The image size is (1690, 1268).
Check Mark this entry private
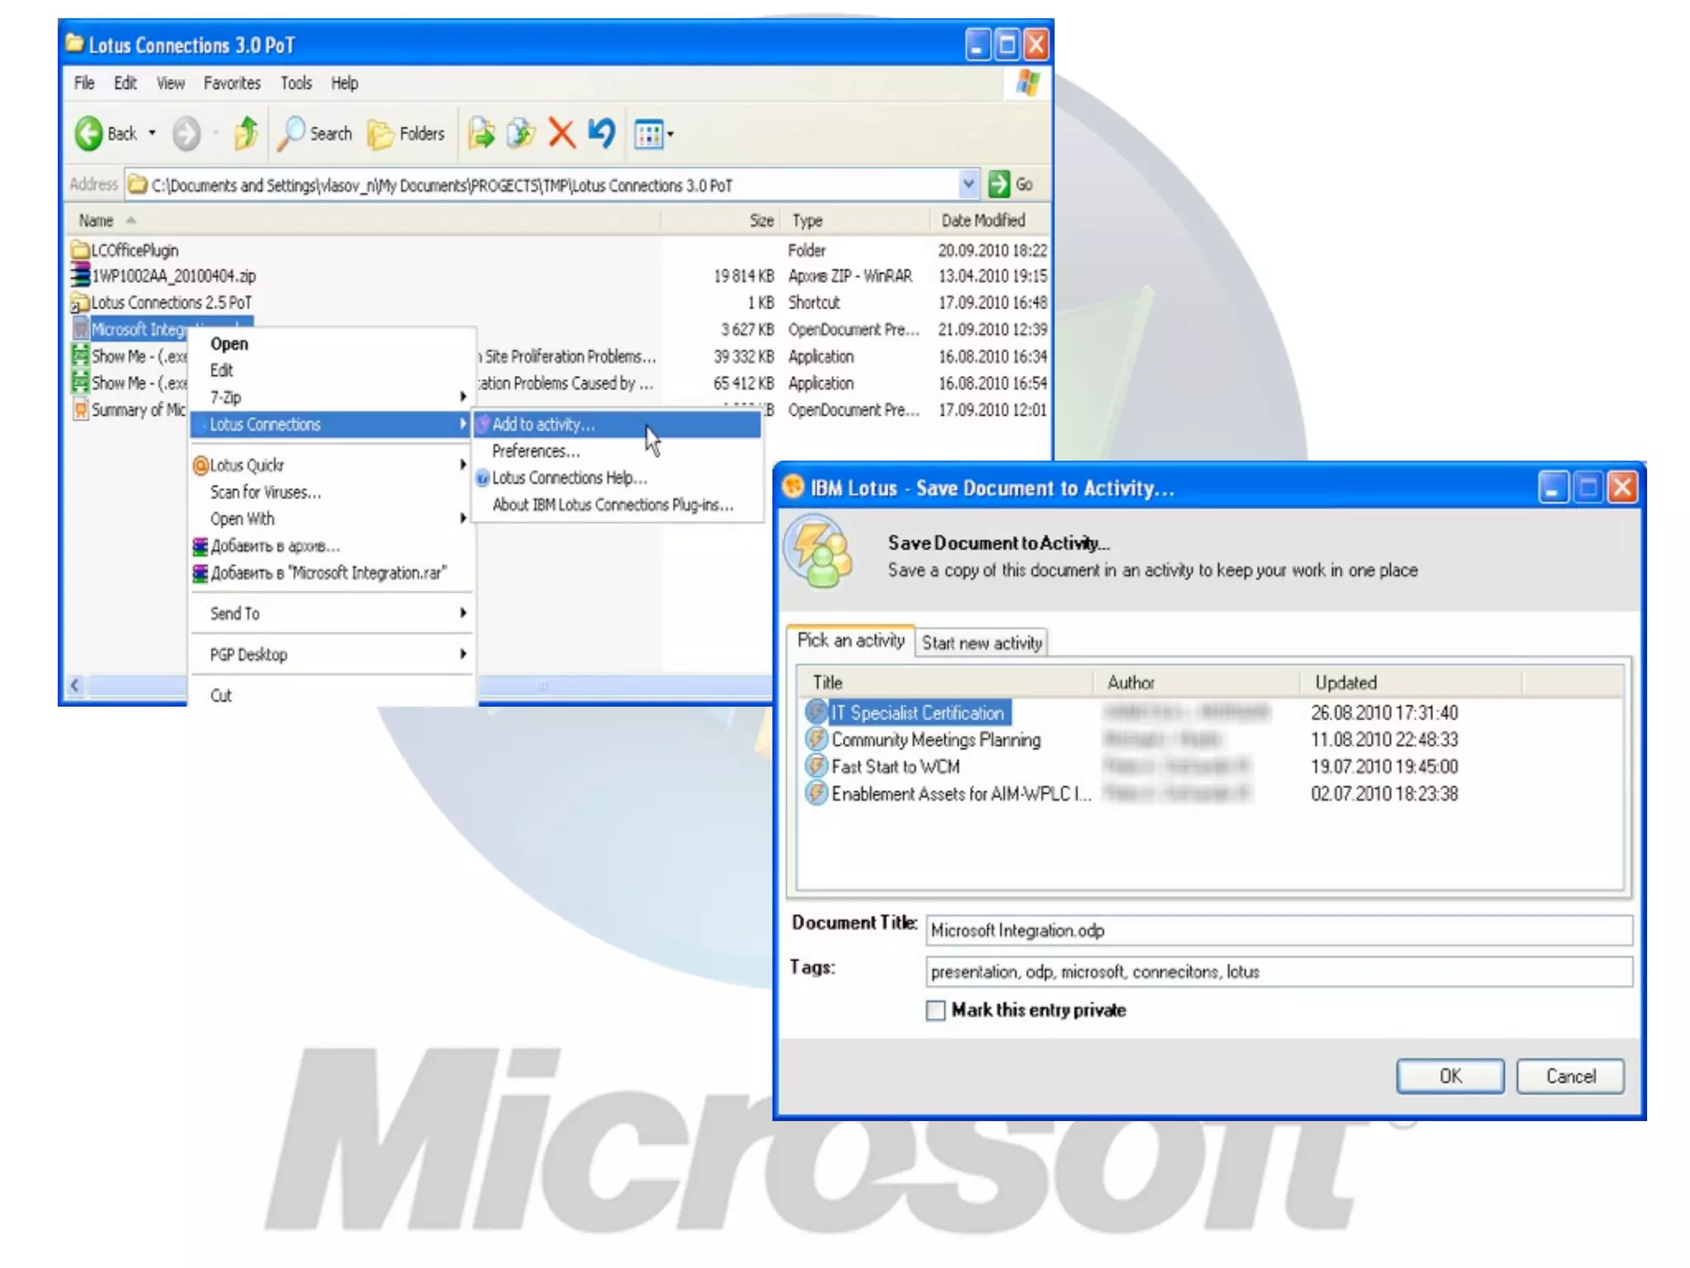tap(935, 1010)
